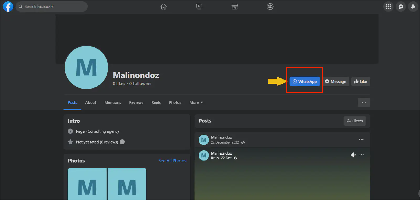Switch to the Reviews tab
420x200 pixels.
pyautogui.click(x=136, y=102)
